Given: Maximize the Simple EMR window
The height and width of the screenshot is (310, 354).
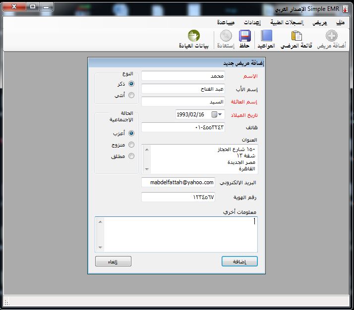Looking at the screenshot, I should [33, 6].
